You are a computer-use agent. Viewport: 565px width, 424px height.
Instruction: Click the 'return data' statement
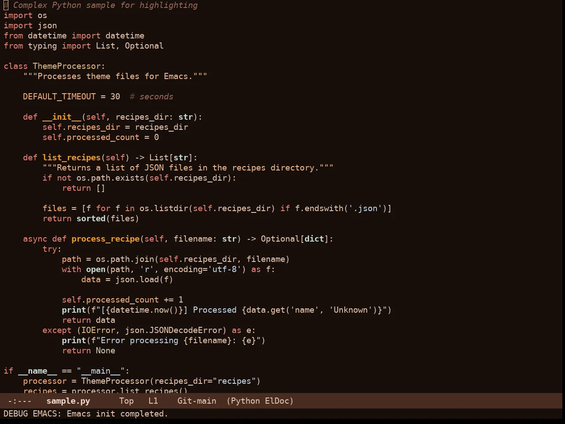(x=88, y=320)
